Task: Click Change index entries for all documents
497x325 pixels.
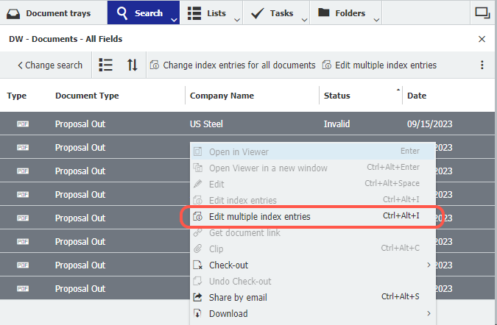Action: coord(233,65)
